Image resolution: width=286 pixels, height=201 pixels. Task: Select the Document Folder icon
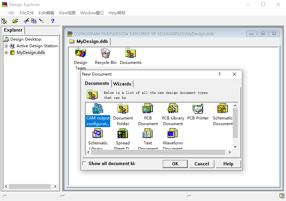[123, 109]
